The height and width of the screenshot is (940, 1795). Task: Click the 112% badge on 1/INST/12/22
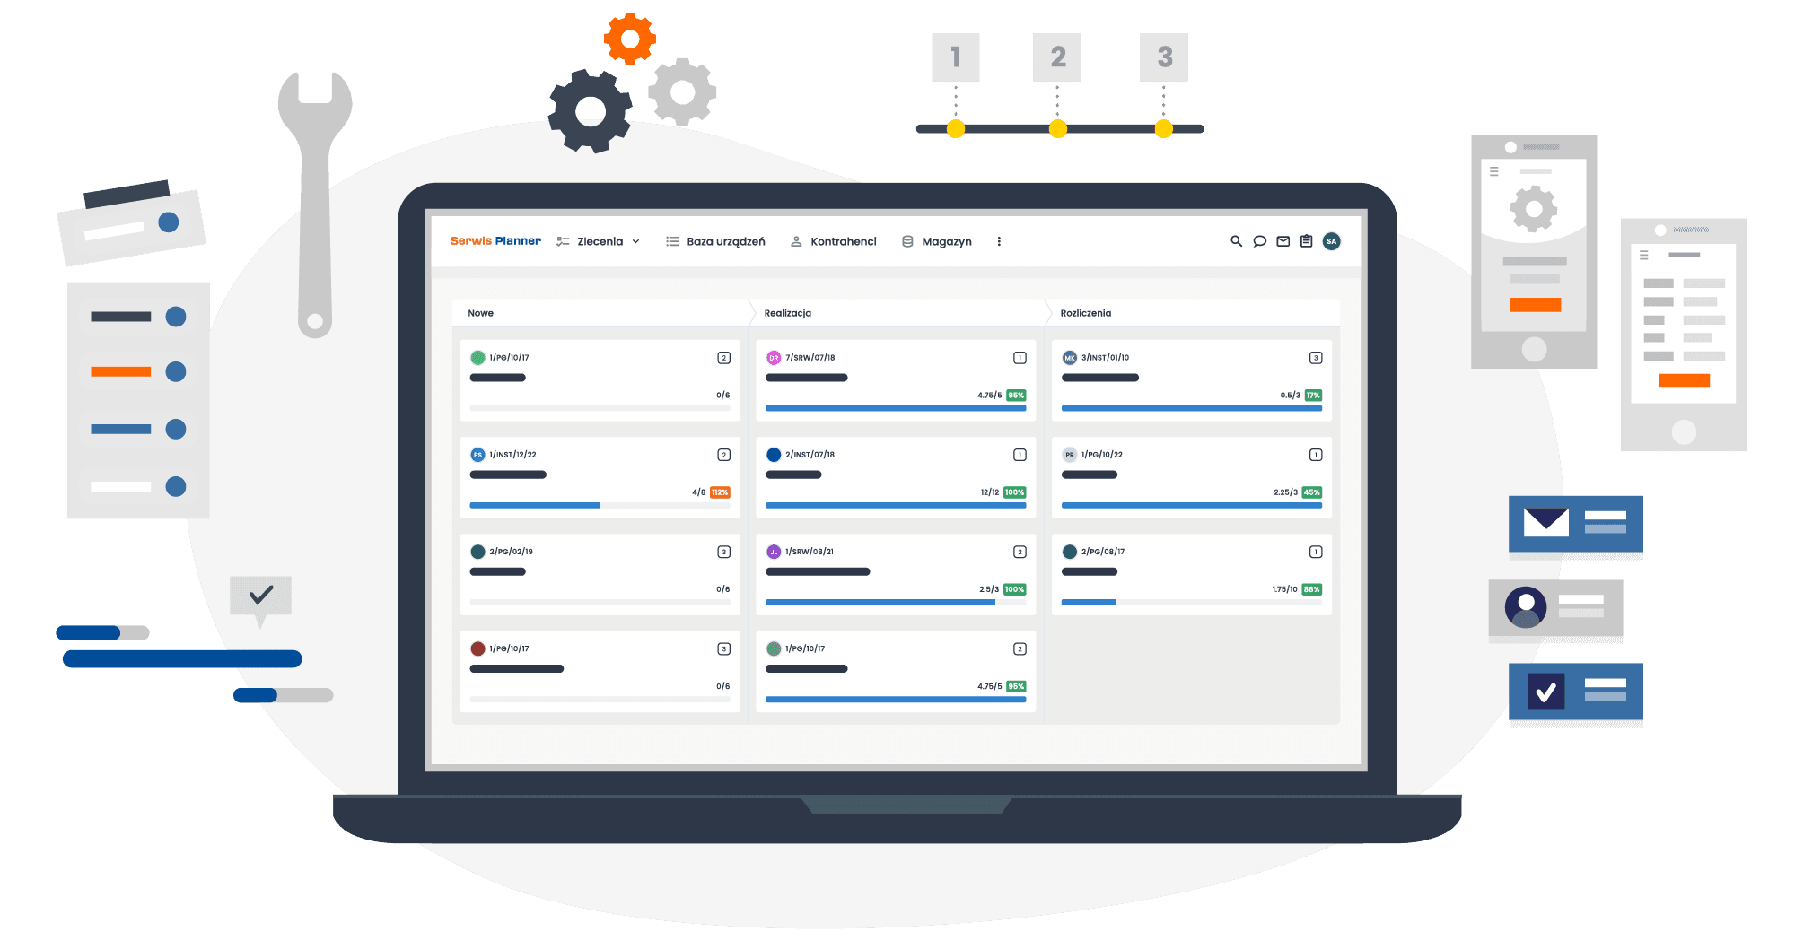pyautogui.click(x=720, y=492)
